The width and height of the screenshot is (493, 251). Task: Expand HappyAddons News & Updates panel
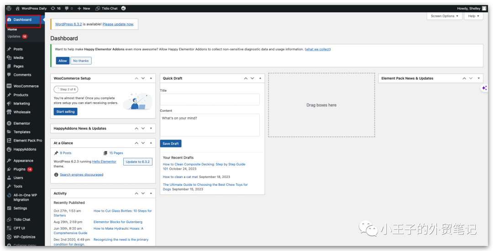coord(151,129)
